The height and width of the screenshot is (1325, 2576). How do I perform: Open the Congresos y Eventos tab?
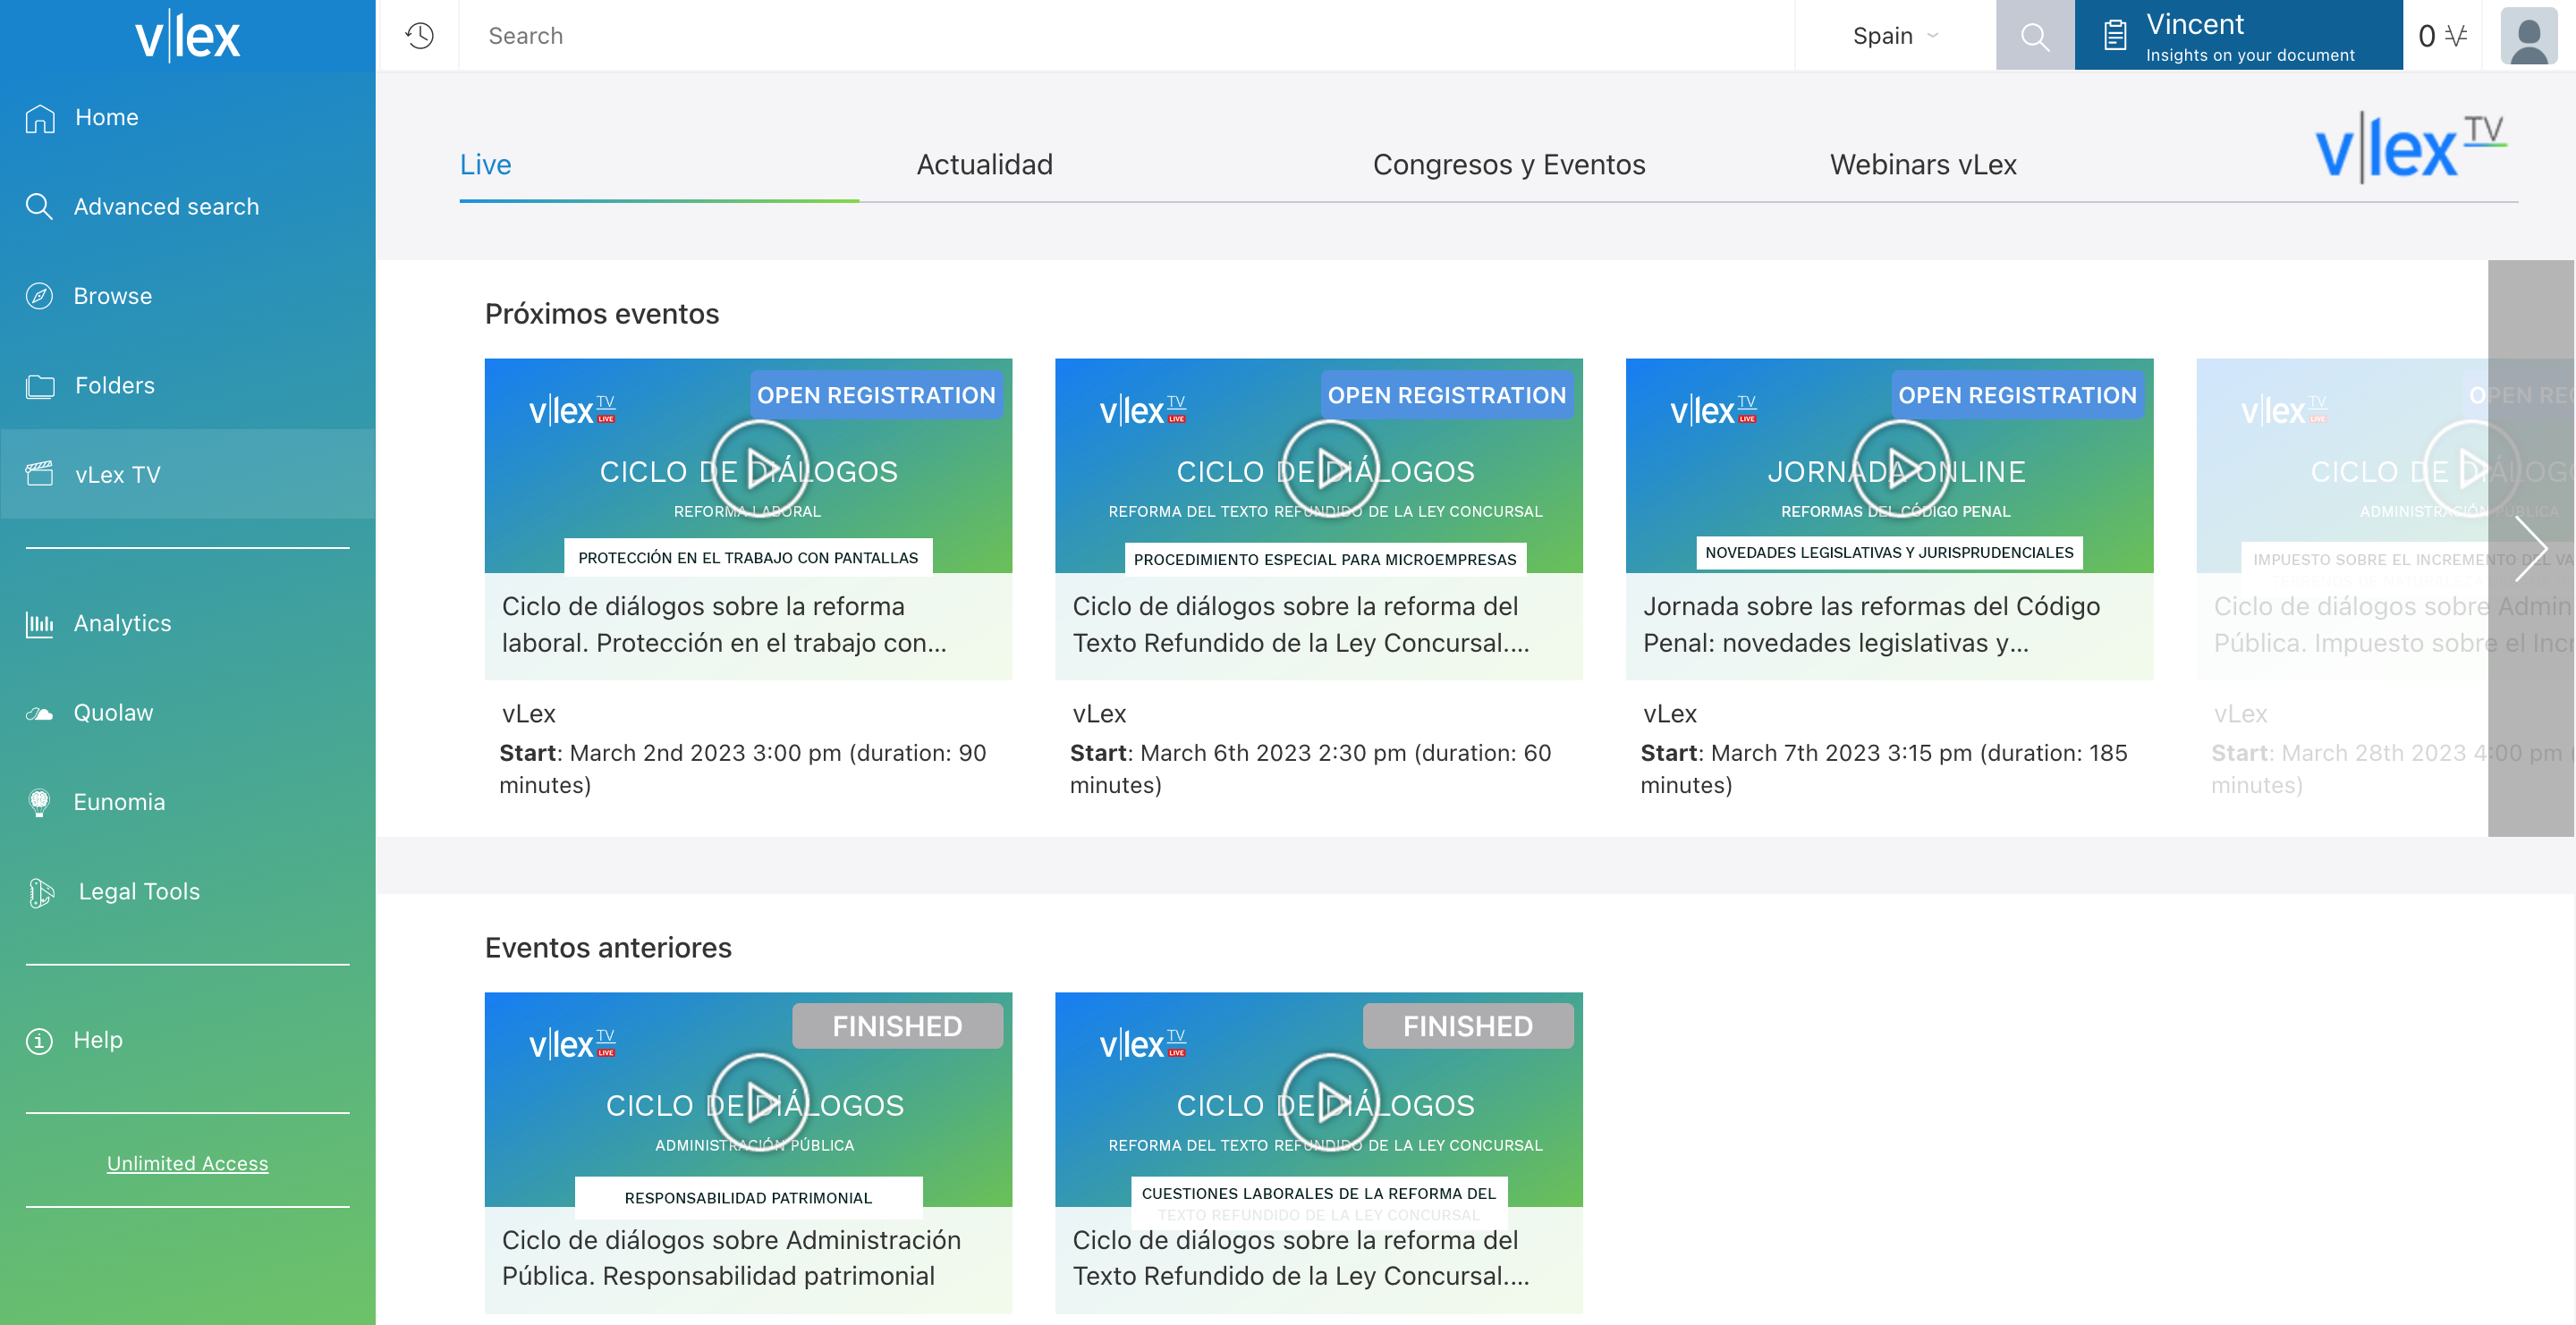1508,165
